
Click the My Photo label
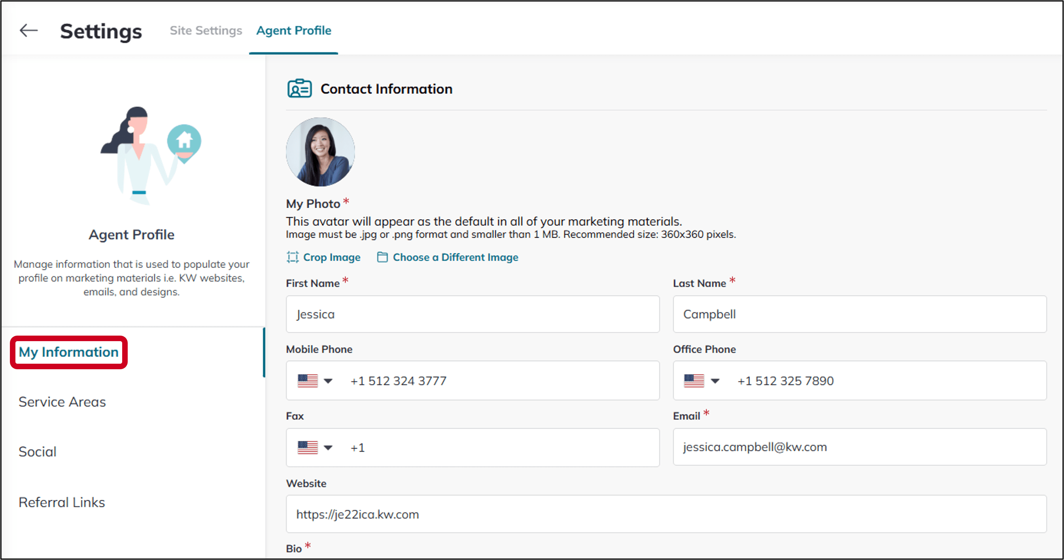(x=313, y=204)
